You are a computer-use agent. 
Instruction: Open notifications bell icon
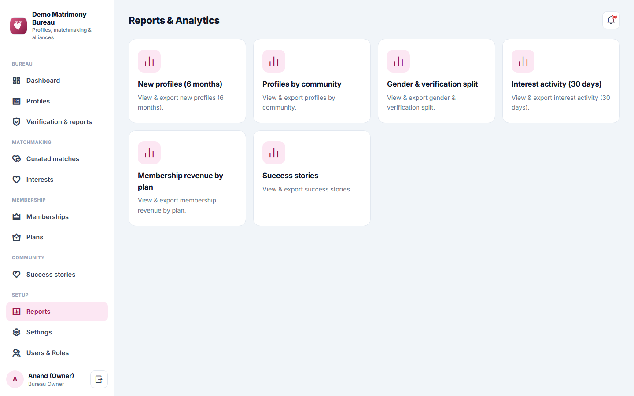pyautogui.click(x=611, y=20)
